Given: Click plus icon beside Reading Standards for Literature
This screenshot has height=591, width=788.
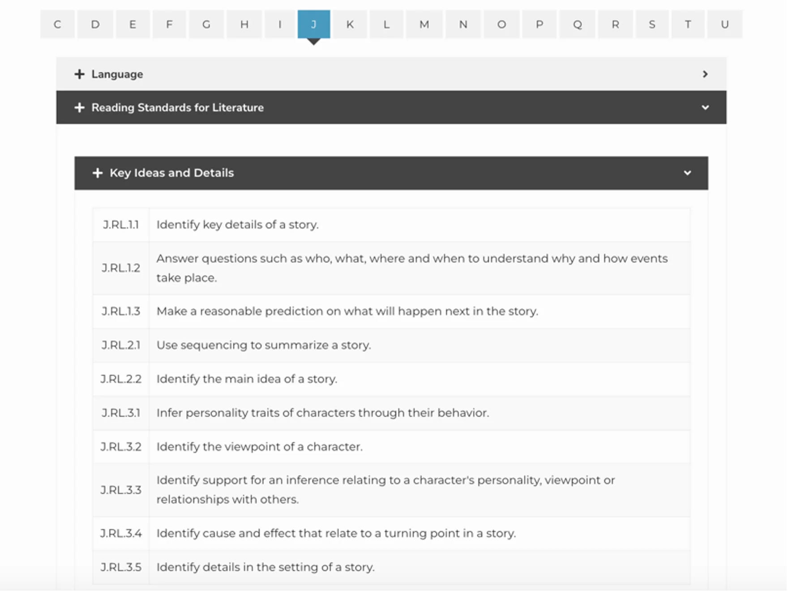Looking at the screenshot, I should (x=79, y=107).
